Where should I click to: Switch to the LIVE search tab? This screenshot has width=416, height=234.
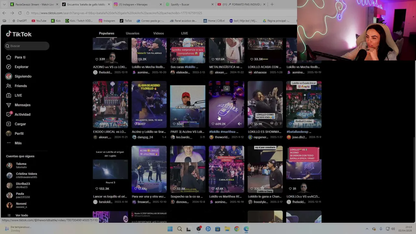click(184, 33)
